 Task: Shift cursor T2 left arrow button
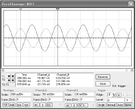(x=9, y=80)
